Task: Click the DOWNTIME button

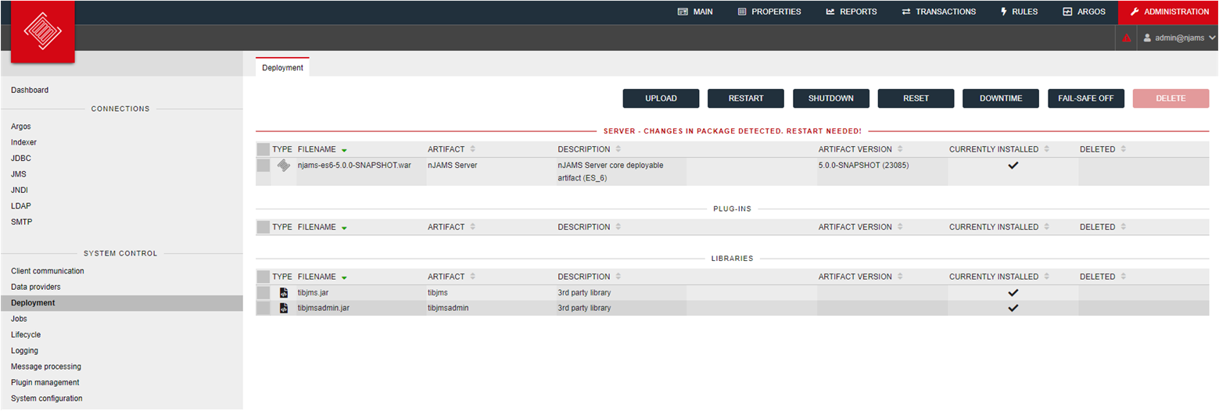Action: (x=1001, y=98)
